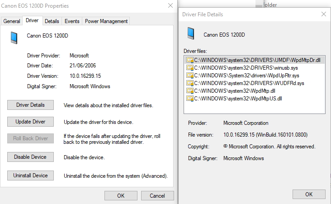Go to the Events tab

[x=72, y=21]
